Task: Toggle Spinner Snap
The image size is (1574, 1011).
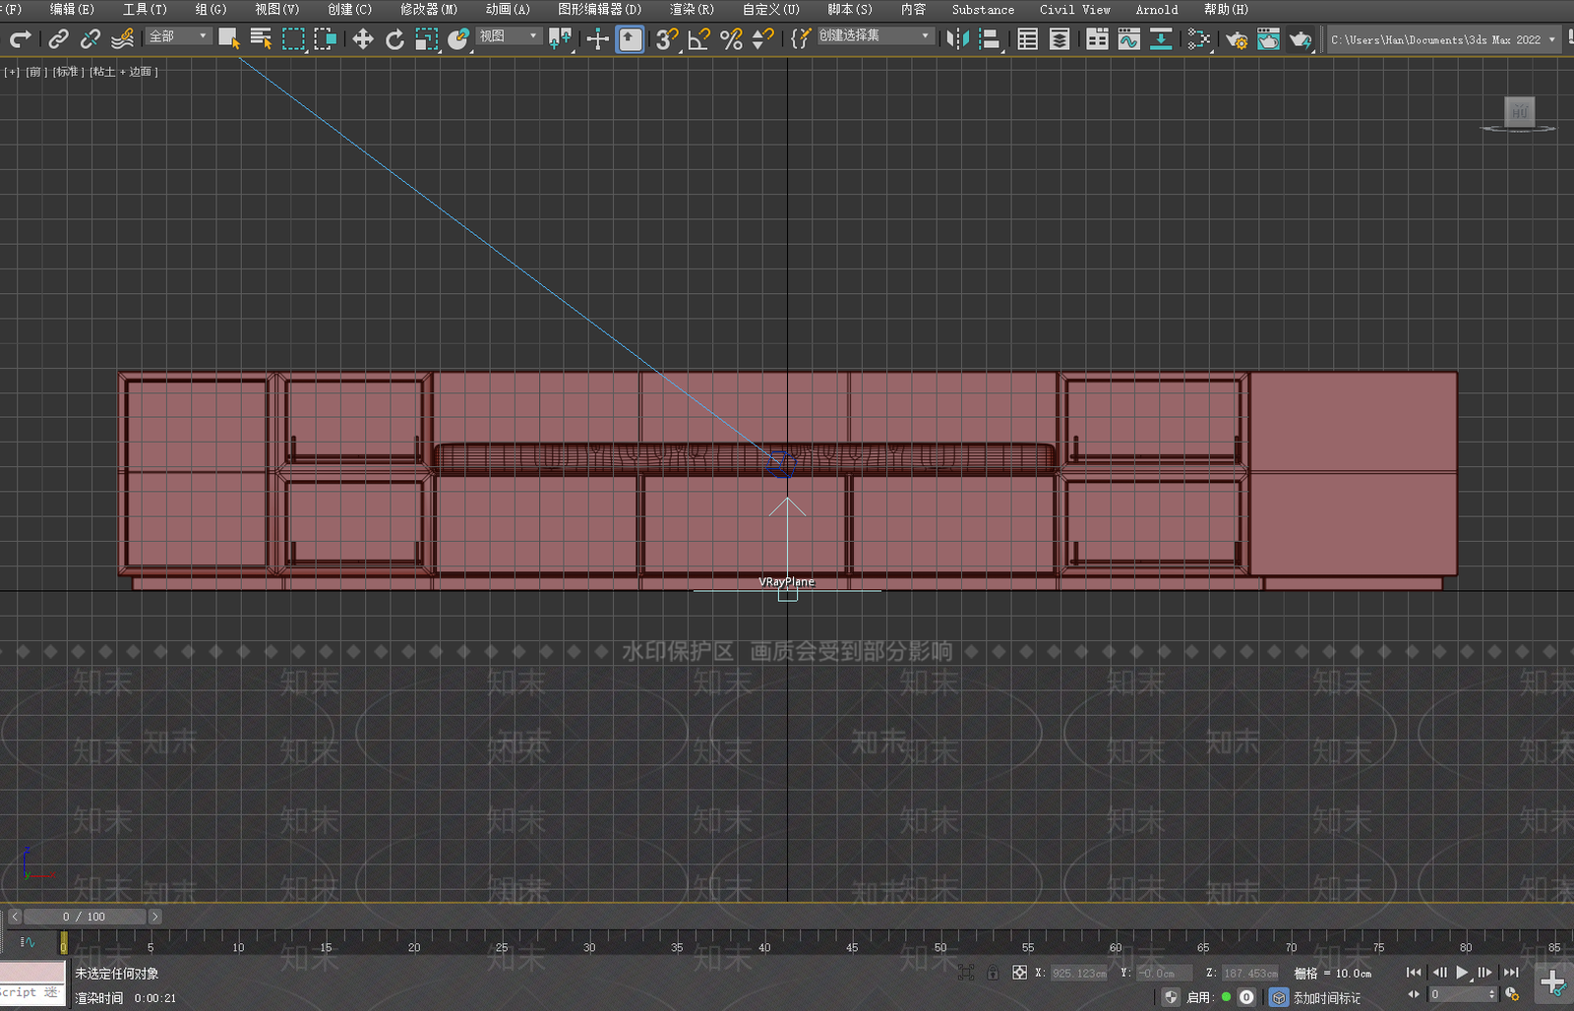Action: point(762,39)
